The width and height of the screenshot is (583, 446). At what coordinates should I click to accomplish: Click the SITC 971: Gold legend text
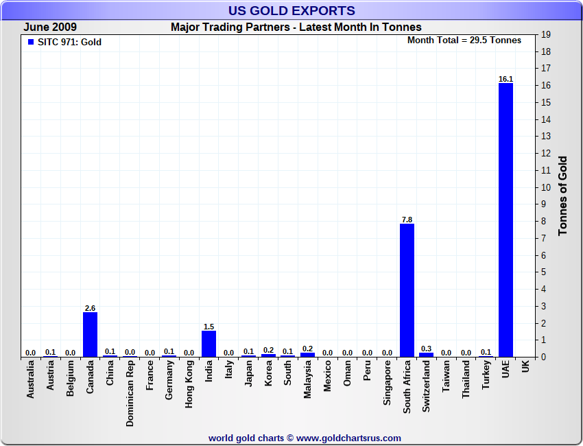click(x=69, y=42)
